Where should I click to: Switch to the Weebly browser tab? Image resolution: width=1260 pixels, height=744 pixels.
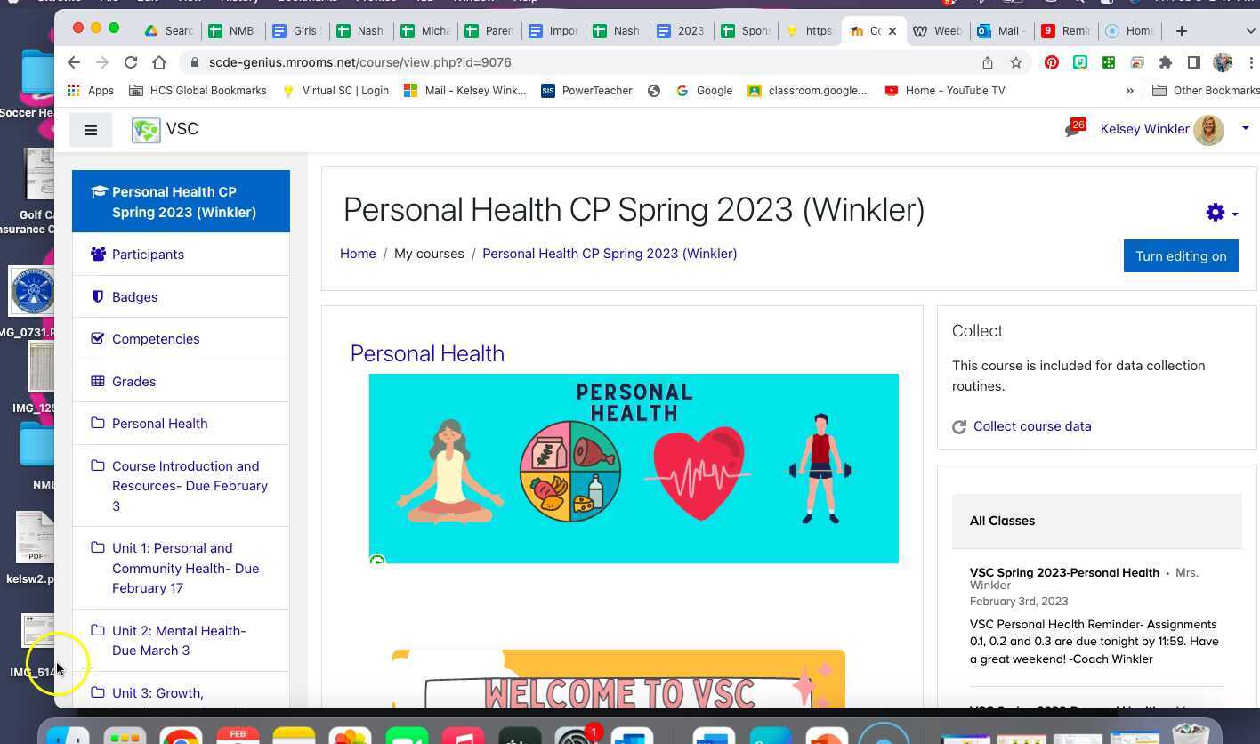click(937, 30)
